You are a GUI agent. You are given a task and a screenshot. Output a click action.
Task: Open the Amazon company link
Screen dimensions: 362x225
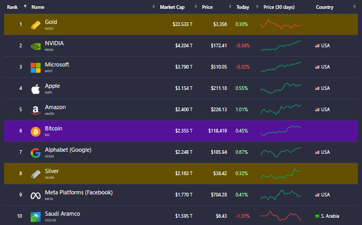point(55,107)
